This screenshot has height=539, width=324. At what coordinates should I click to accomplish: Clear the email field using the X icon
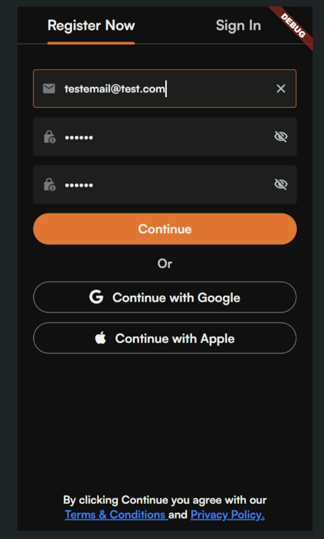coord(281,89)
